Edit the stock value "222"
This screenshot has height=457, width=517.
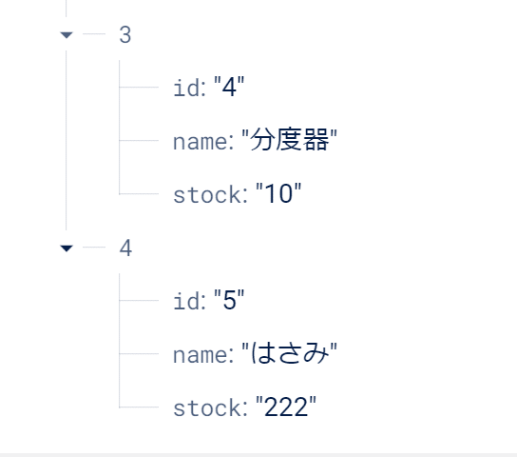pyautogui.click(x=286, y=407)
